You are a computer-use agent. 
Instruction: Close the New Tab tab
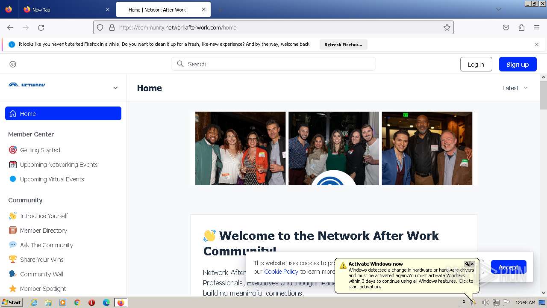(107, 9)
